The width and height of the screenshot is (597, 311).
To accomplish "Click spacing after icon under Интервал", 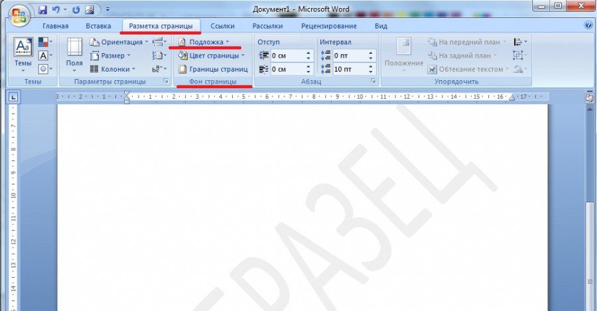I will click(x=326, y=69).
